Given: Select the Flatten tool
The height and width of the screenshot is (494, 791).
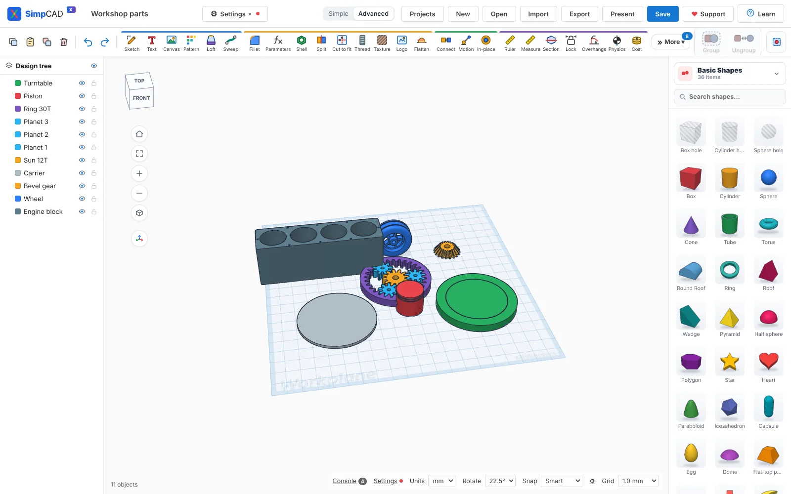Looking at the screenshot, I should (422, 43).
